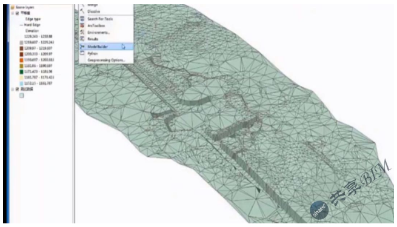Collapse the second layer's legend expander
The height and width of the screenshot is (227, 397).
tap(13, 89)
